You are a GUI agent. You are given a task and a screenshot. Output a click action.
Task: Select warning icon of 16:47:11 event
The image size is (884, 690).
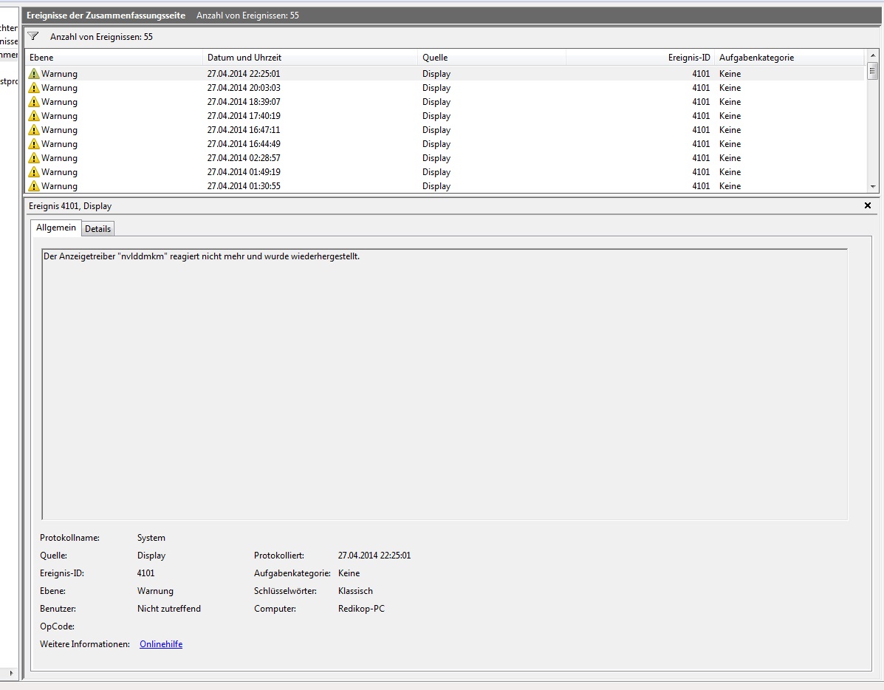coord(34,130)
